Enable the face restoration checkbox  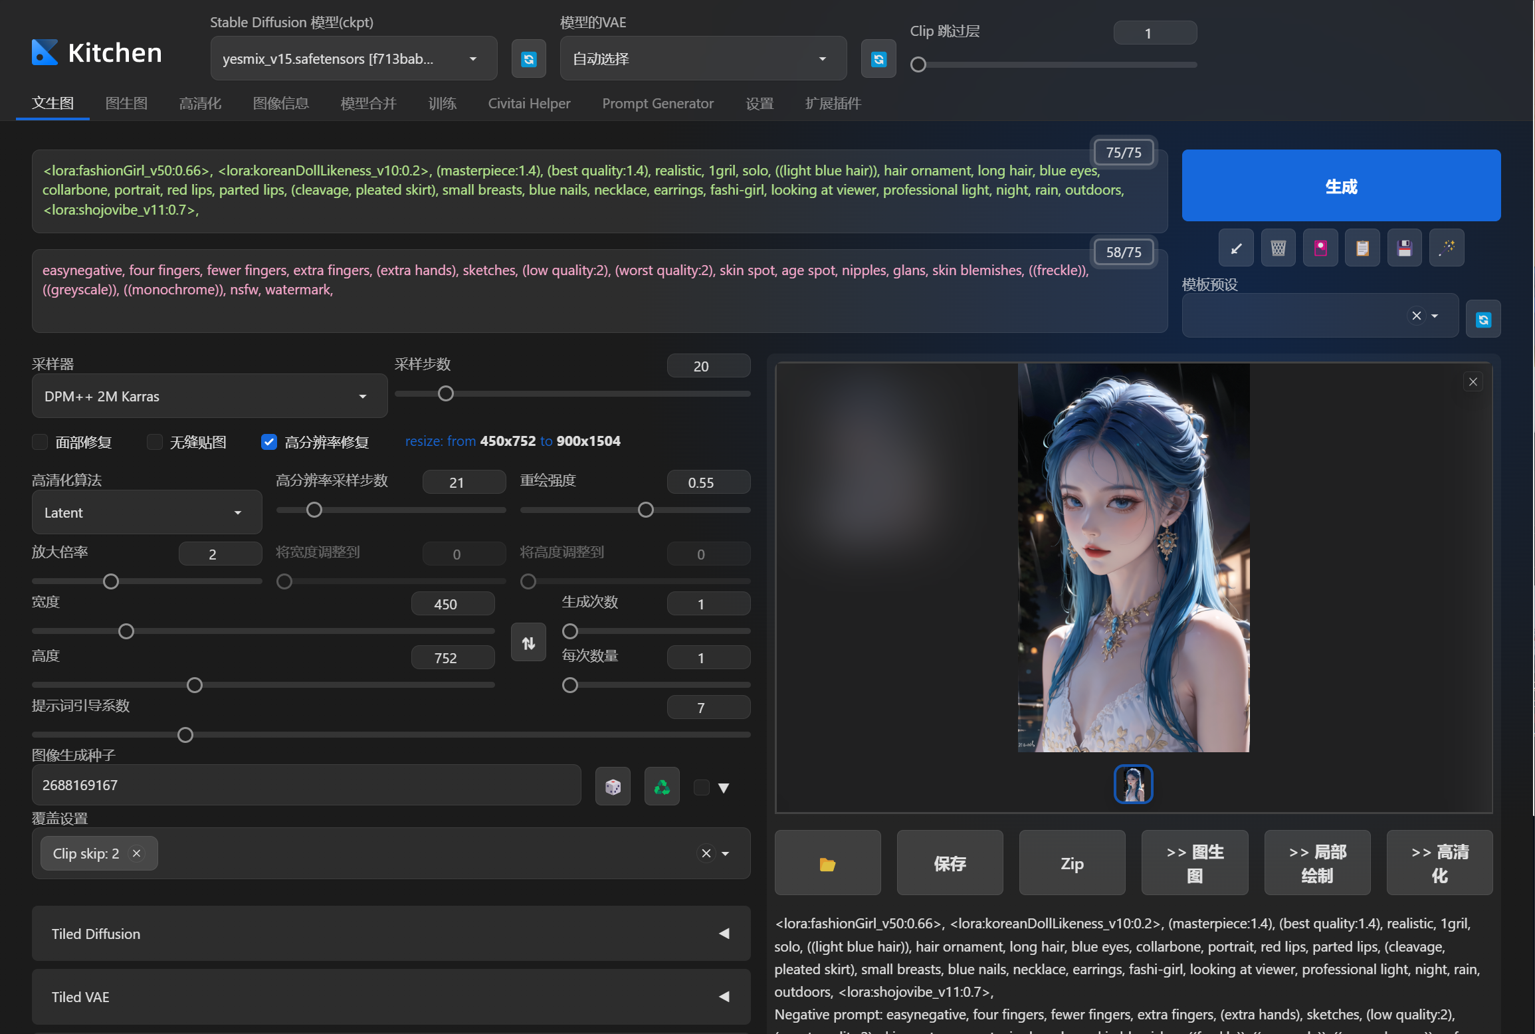40,442
